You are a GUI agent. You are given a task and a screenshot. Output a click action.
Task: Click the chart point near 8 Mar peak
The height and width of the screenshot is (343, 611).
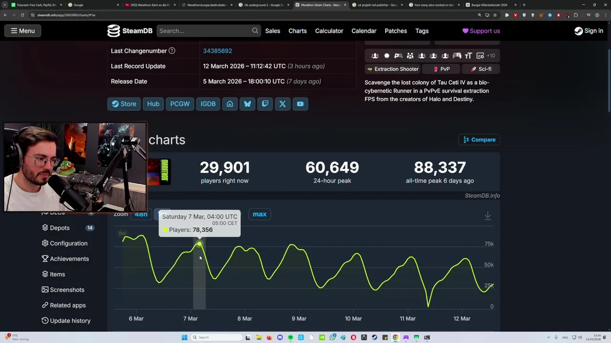click(239, 247)
